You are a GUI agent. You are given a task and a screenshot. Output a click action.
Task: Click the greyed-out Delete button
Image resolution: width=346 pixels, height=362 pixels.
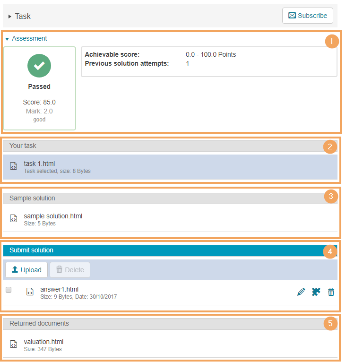pyautogui.click(x=70, y=270)
